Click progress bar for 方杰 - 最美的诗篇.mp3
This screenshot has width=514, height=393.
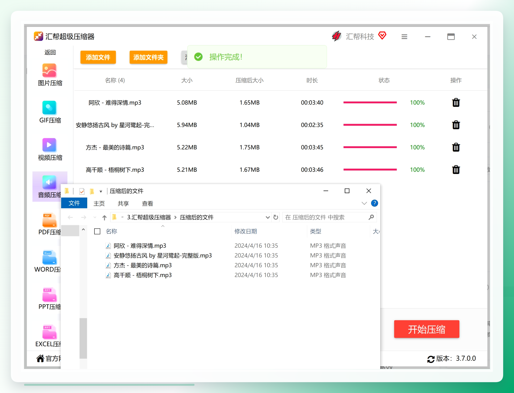(370, 147)
